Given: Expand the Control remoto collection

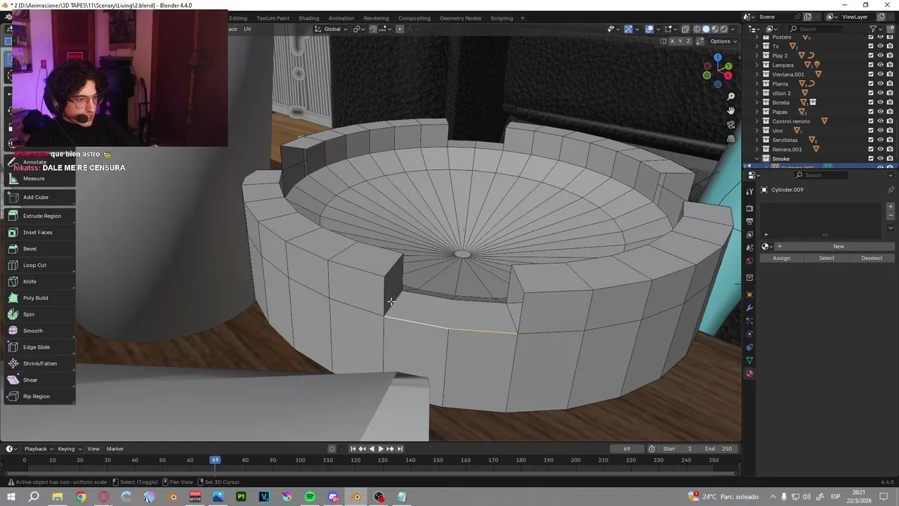Looking at the screenshot, I should (757, 122).
